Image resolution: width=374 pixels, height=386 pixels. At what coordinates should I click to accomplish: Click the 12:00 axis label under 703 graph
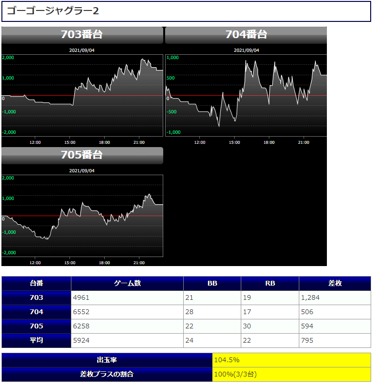click(35, 142)
